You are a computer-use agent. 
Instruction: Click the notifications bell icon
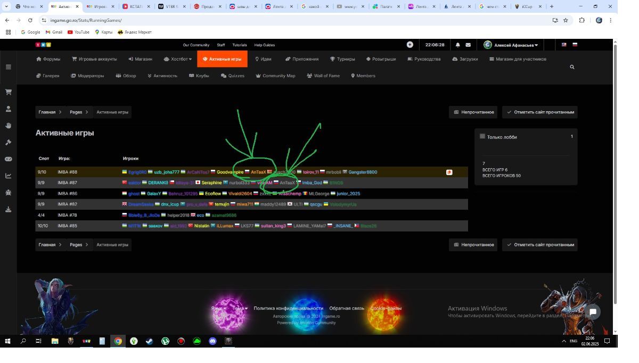tap(457, 45)
